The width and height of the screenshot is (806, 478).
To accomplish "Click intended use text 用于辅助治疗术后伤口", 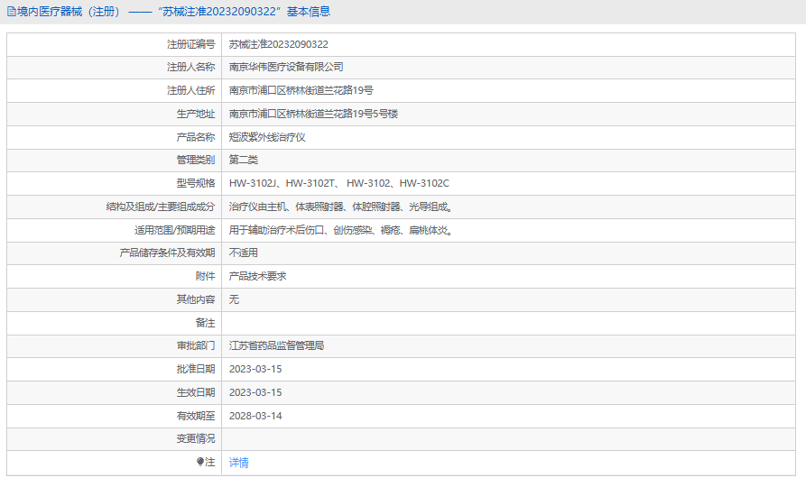I will (341, 230).
